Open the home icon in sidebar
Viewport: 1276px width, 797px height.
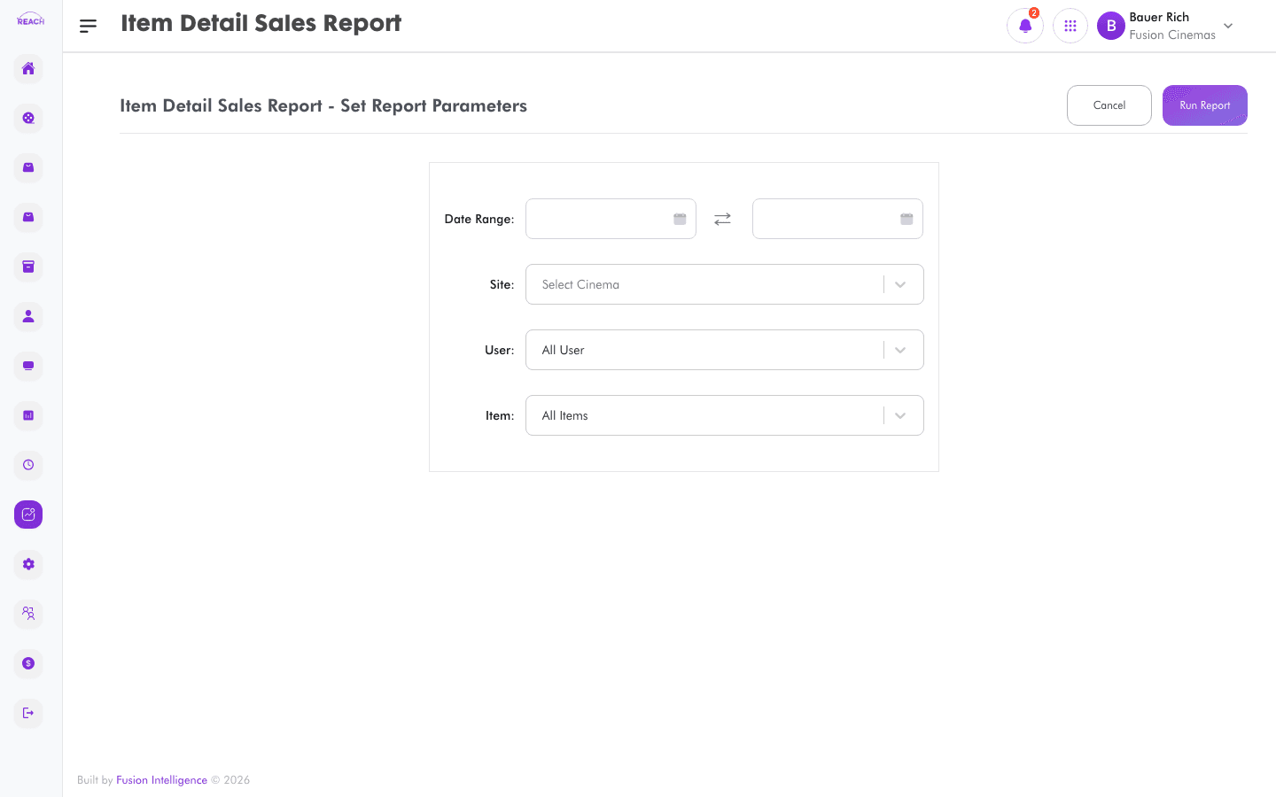click(28, 68)
